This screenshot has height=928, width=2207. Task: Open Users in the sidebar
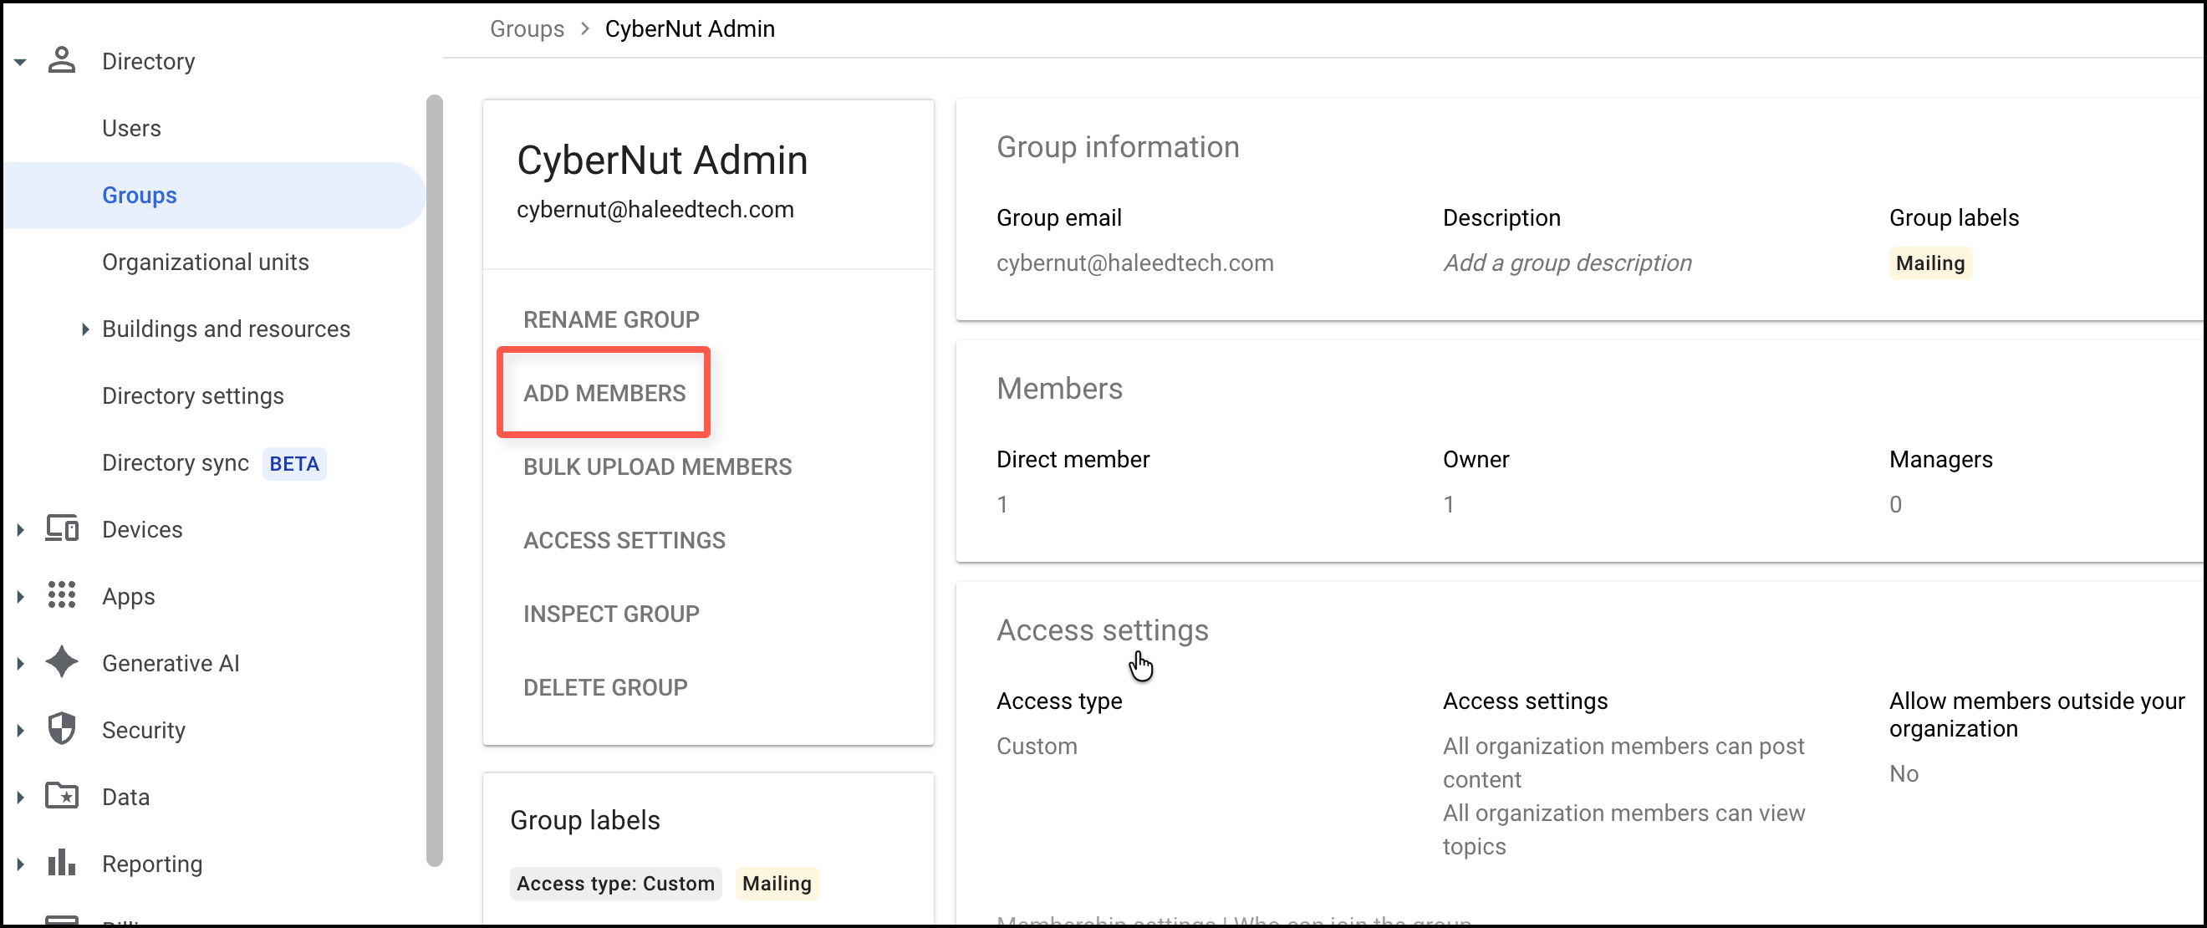131,129
